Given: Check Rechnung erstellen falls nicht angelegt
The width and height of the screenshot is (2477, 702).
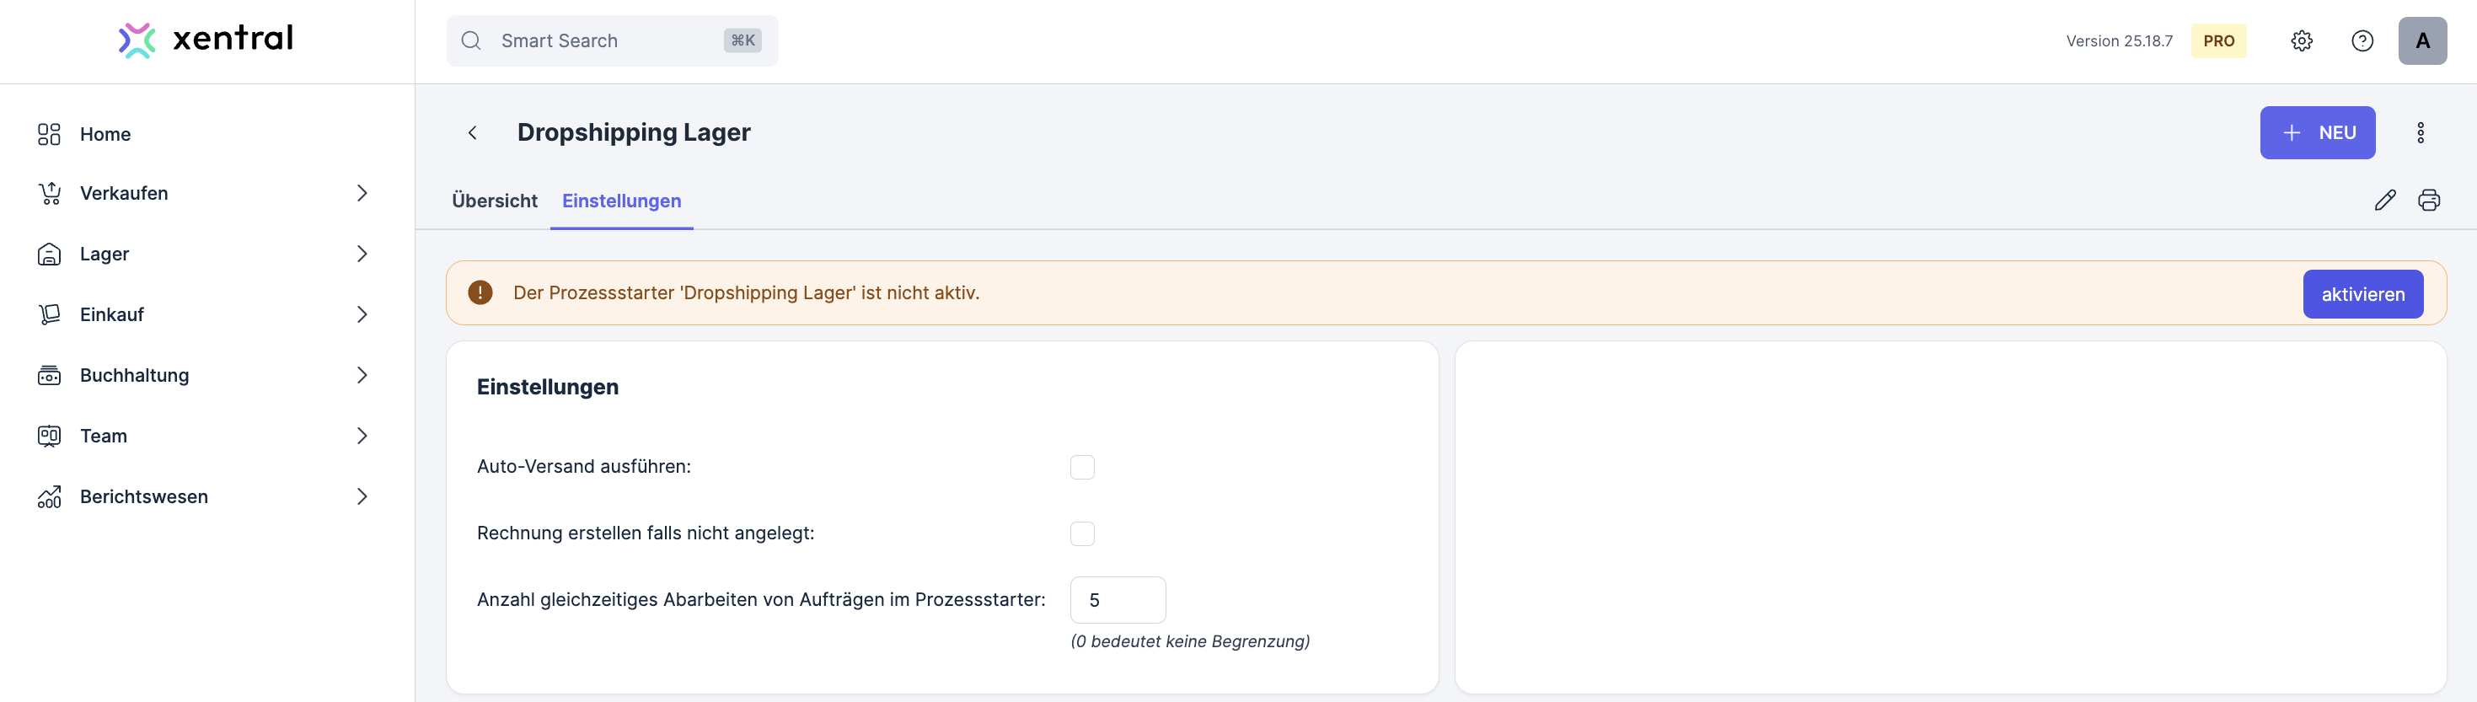Looking at the screenshot, I should click(x=1082, y=533).
